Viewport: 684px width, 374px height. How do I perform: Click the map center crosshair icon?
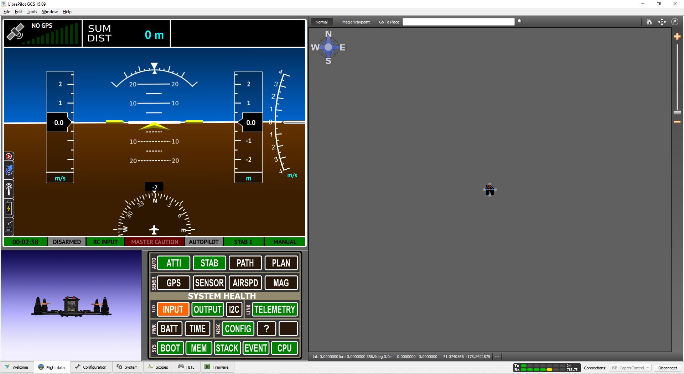(x=662, y=22)
